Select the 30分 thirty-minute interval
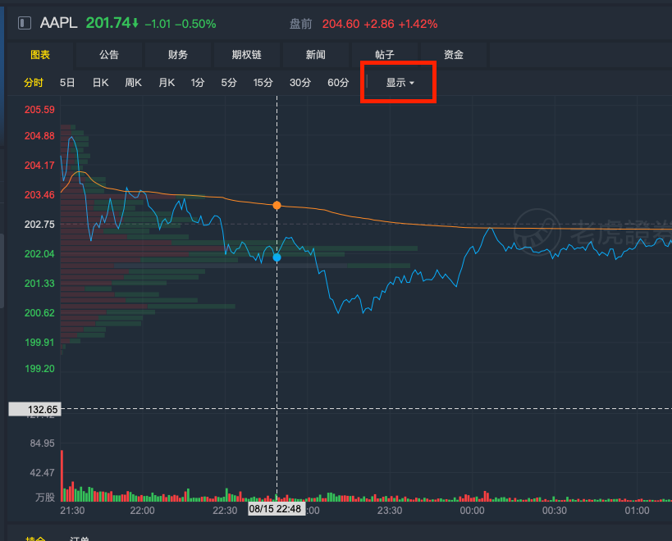The width and height of the screenshot is (672, 541). click(300, 83)
